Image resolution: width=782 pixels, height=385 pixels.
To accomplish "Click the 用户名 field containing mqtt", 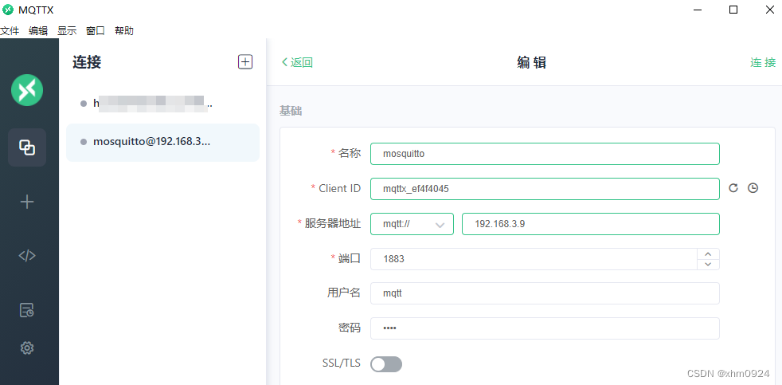I will (545, 293).
